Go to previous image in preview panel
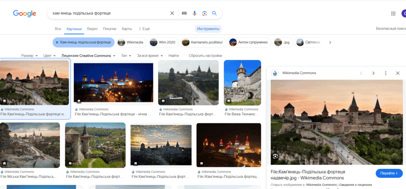Image resolution: width=406 pixels, height=189 pixels. tap(361, 73)
